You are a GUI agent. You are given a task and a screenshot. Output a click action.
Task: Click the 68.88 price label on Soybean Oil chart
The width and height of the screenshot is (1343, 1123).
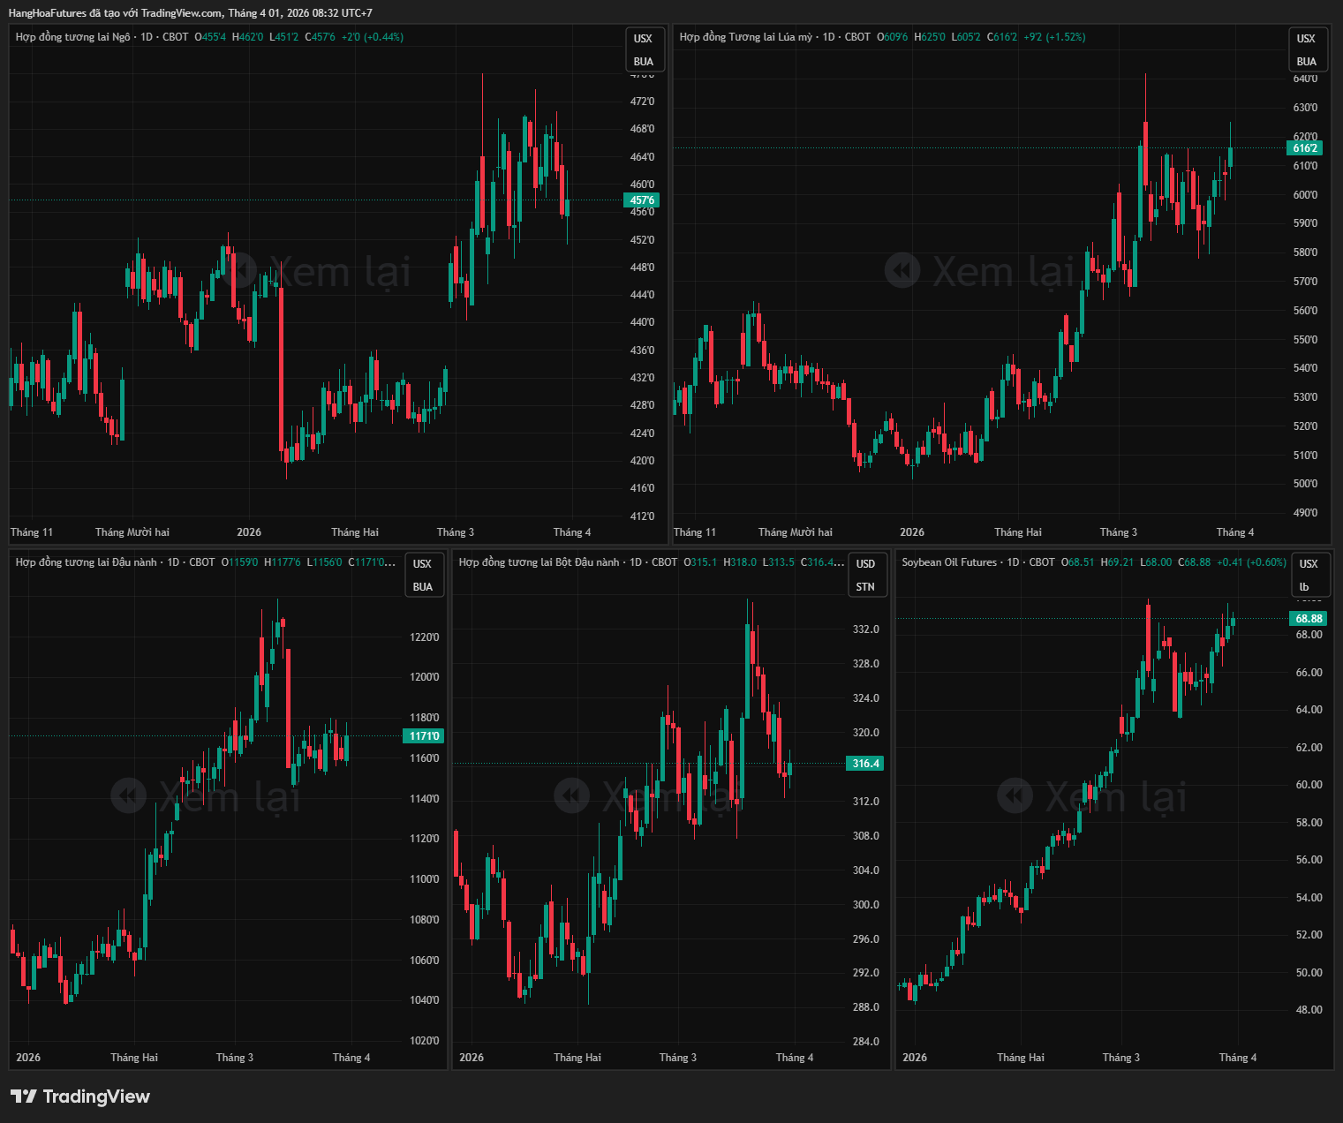click(1309, 619)
